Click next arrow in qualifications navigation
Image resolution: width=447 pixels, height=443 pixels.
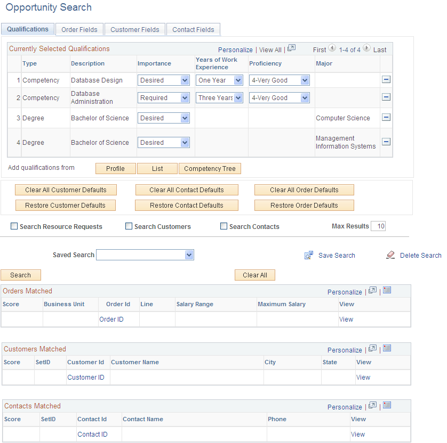click(x=366, y=49)
